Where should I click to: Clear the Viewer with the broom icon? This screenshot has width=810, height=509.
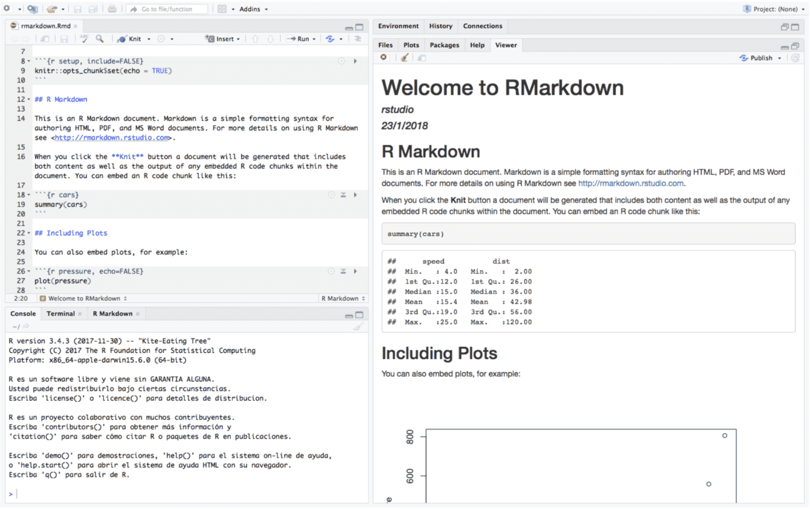405,58
